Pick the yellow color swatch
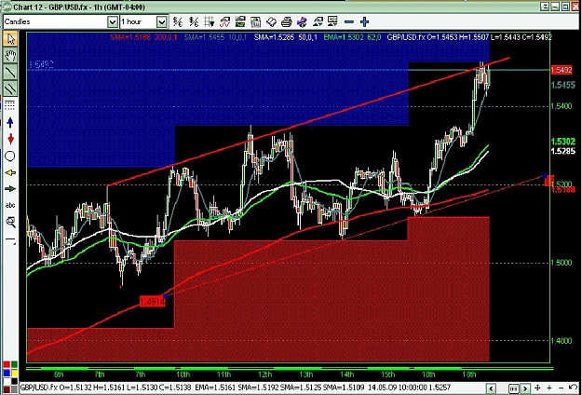 click(x=14, y=373)
